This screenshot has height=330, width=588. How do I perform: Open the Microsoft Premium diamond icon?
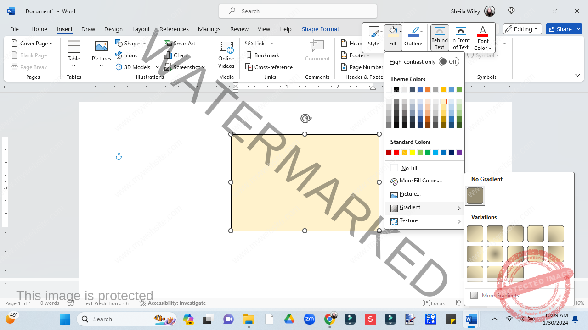point(512,11)
